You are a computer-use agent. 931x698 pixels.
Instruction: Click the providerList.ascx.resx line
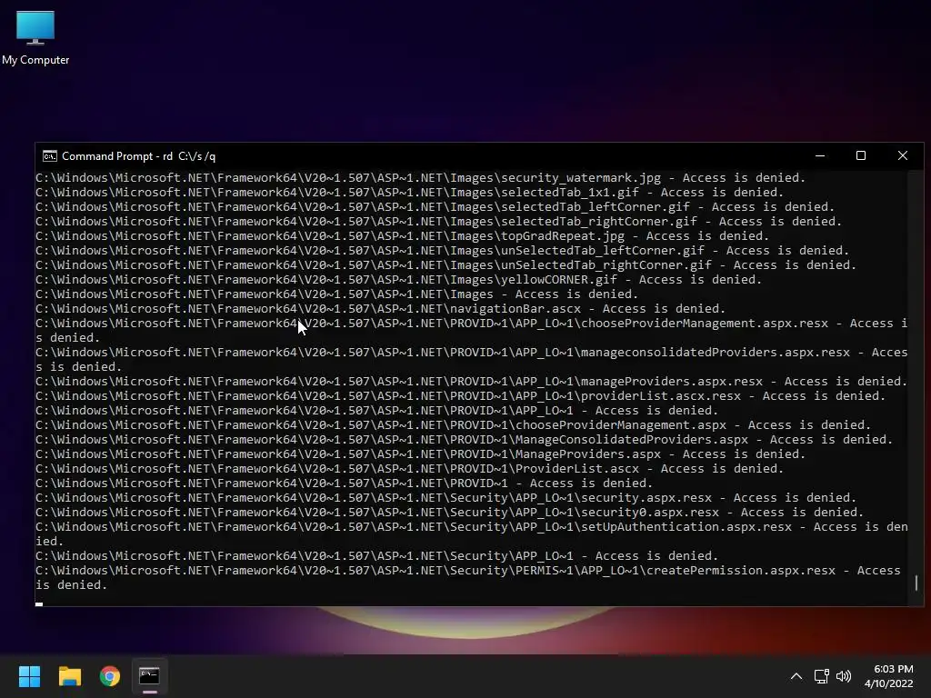point(461,396)
